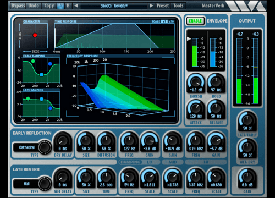Click the light blue node in Late Damping

click(42, 99)
